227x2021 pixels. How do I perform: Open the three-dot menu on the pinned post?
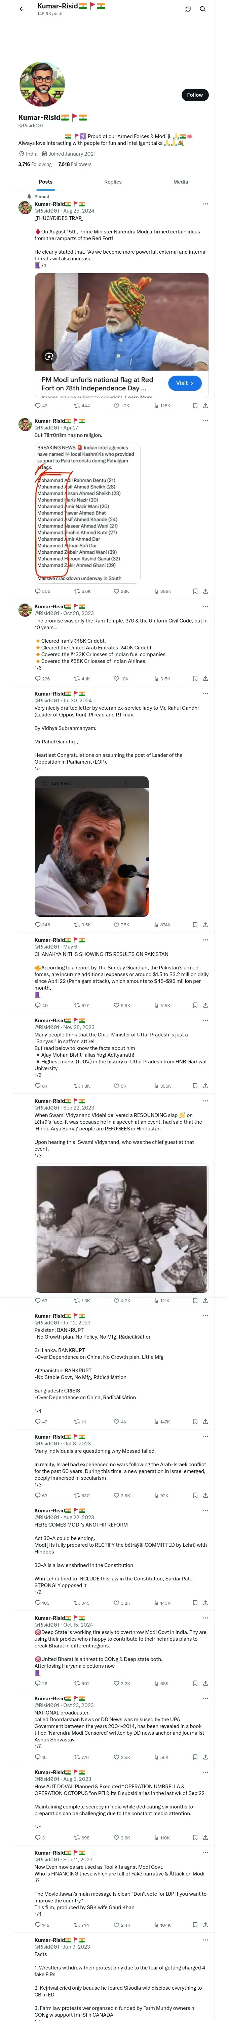click(206, 204)
